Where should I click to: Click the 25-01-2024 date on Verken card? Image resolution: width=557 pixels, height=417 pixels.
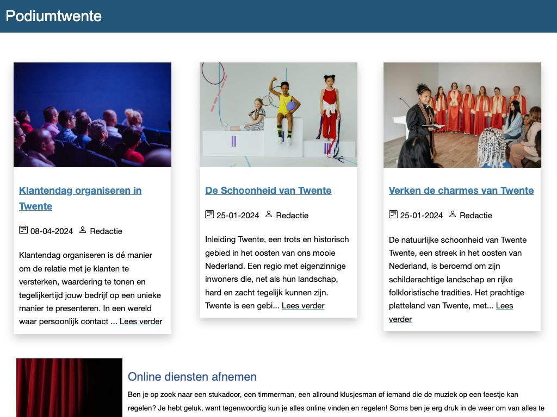422,216
